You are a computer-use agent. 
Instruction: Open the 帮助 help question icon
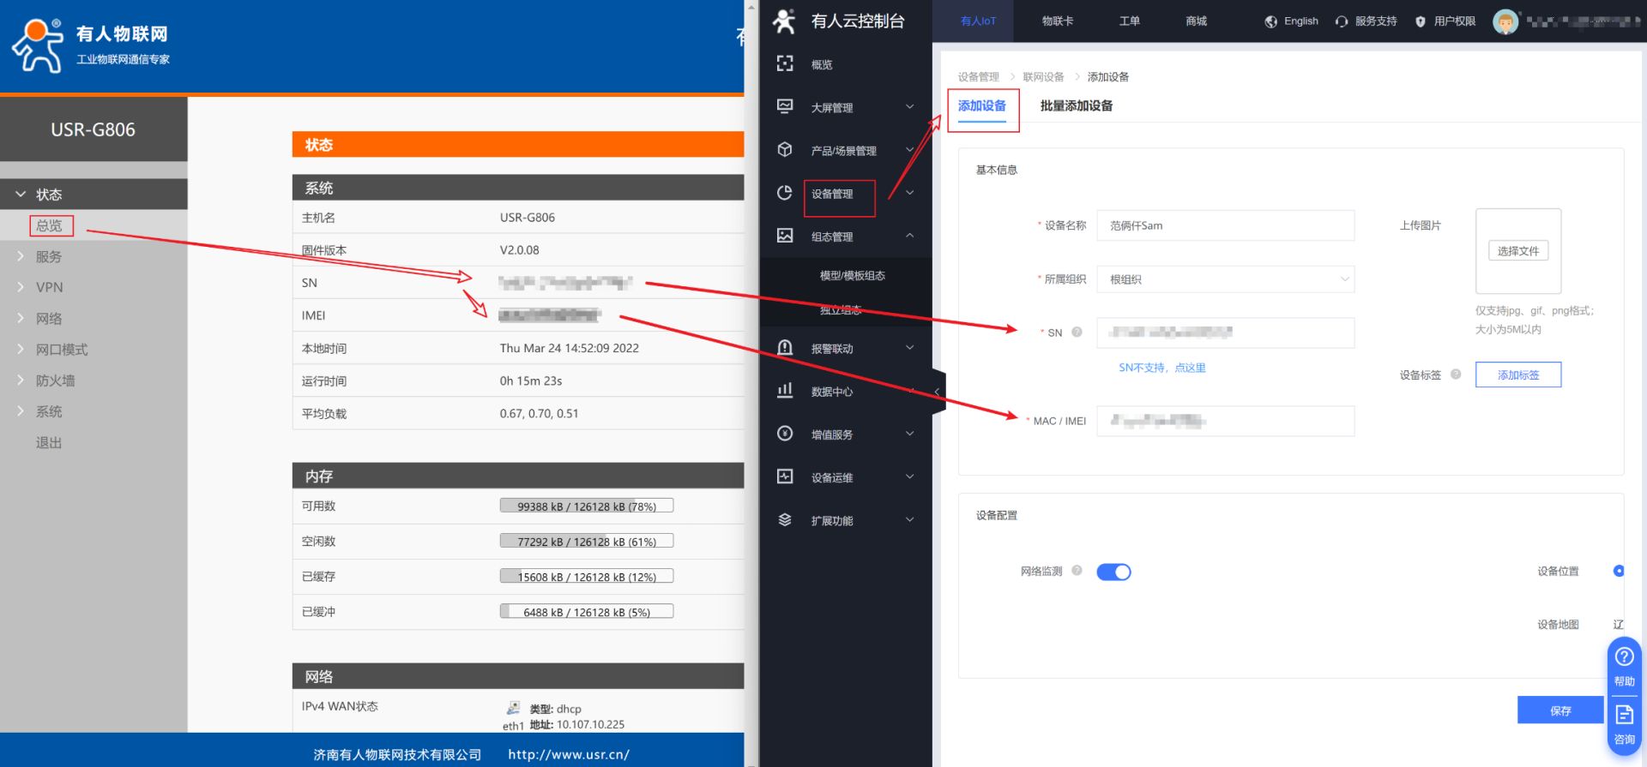[1624, 657]
